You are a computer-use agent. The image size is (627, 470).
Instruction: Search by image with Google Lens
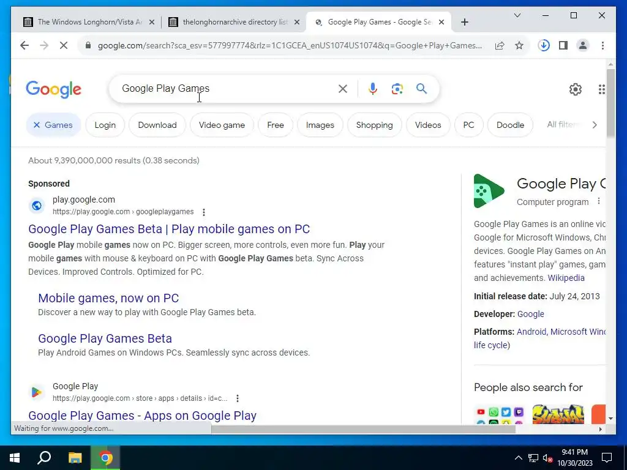click(397, 89)
